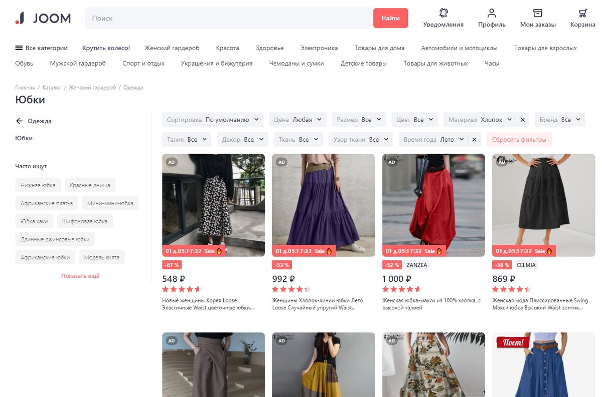Screen dimensions: 602x397
Task: Open Чемоданы и сумки category
Action: coord(296,63)
